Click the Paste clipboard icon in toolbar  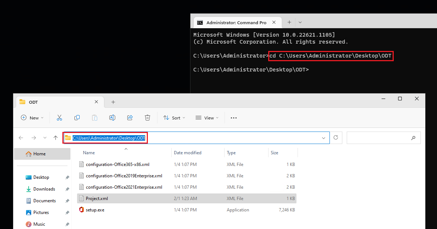95,118
